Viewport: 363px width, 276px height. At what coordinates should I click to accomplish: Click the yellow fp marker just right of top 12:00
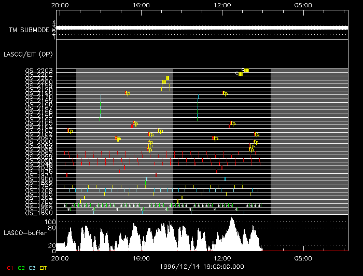click(x=225, y=93)
